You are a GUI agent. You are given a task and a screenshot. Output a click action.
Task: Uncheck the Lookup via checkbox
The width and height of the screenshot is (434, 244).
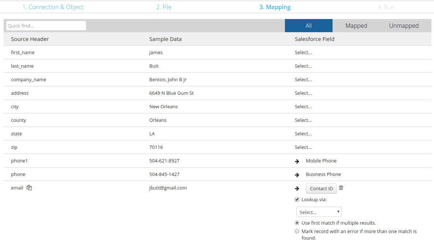pos(297,199)
